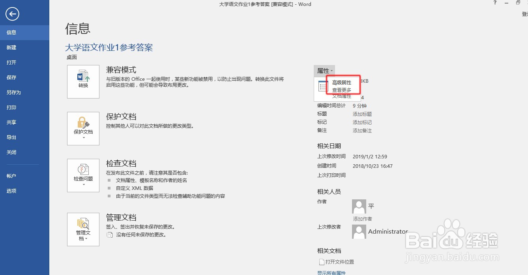
Task: Open 打开文件位置 link
Action: [340, 262]
